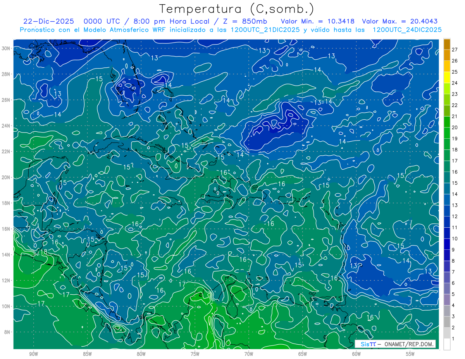Viewport: 465px width, 359px height.
Task: Click the '55W' longitude axis label
Action: click(x=410, y=354)
